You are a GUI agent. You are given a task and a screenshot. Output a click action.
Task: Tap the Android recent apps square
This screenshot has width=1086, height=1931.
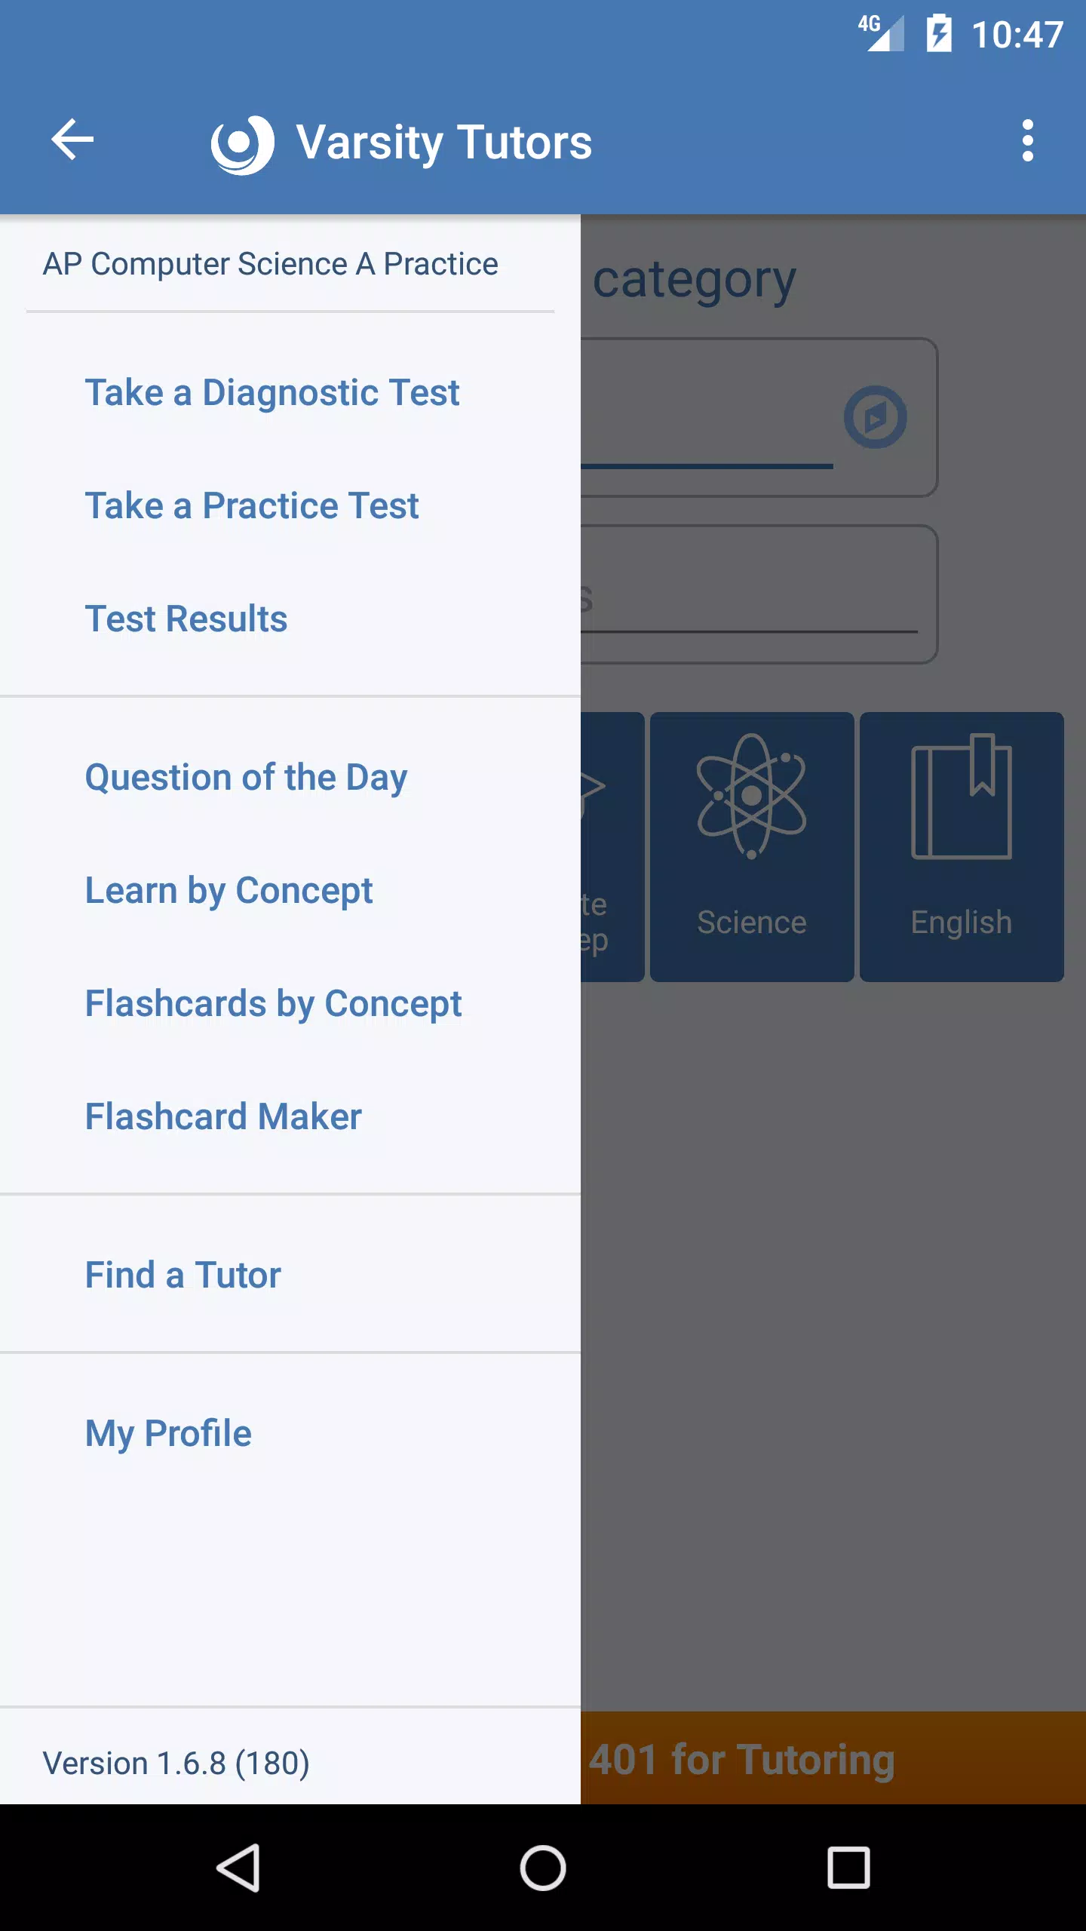pyautogui.click(x=848, y=1868)
